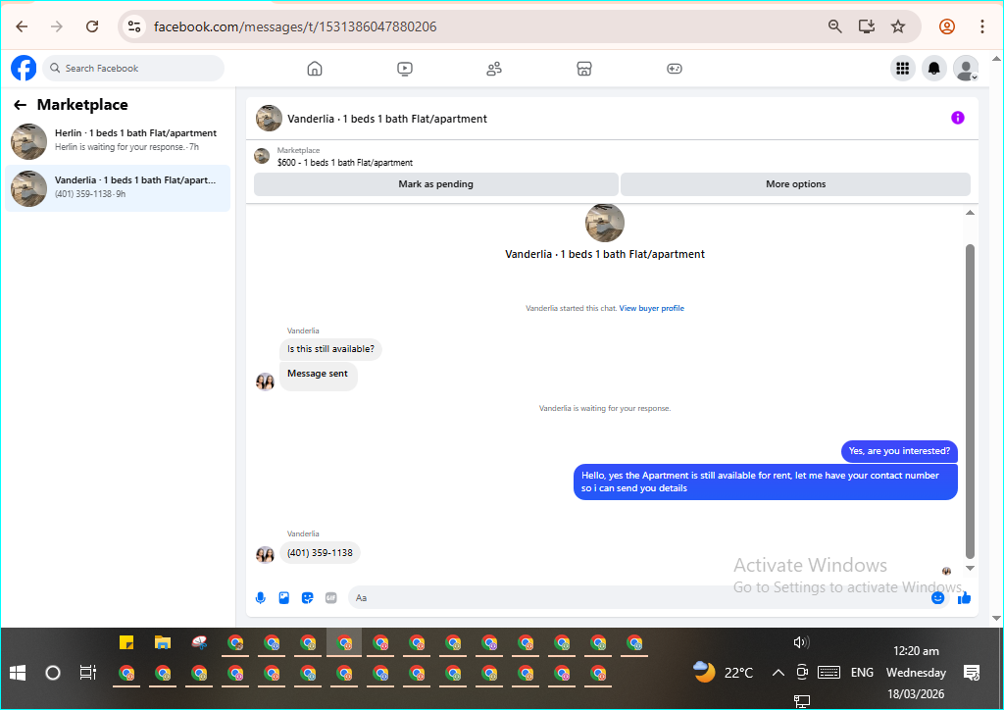Open the Friends tab icon
Image resolution: width=1004 pixels, height=710 pixels.
click(494, 69)
